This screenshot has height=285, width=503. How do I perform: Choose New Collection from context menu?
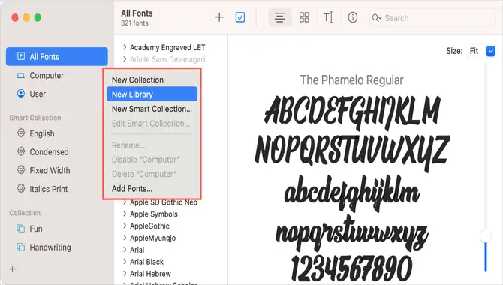(152, 79)
